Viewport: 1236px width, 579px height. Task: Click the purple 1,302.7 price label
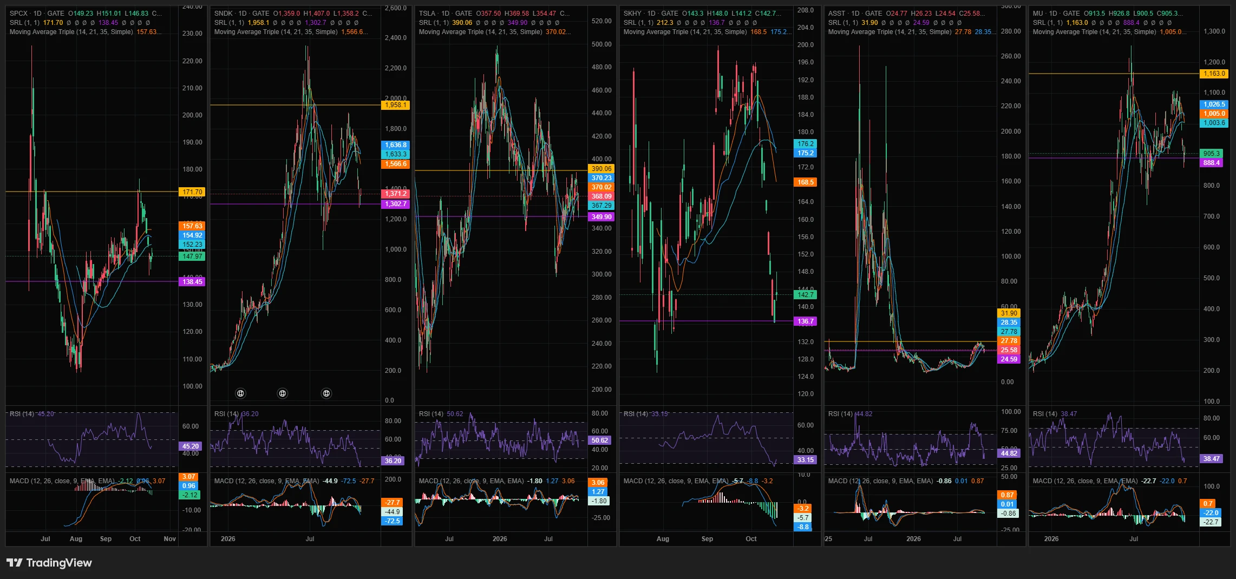click(396, 204)
